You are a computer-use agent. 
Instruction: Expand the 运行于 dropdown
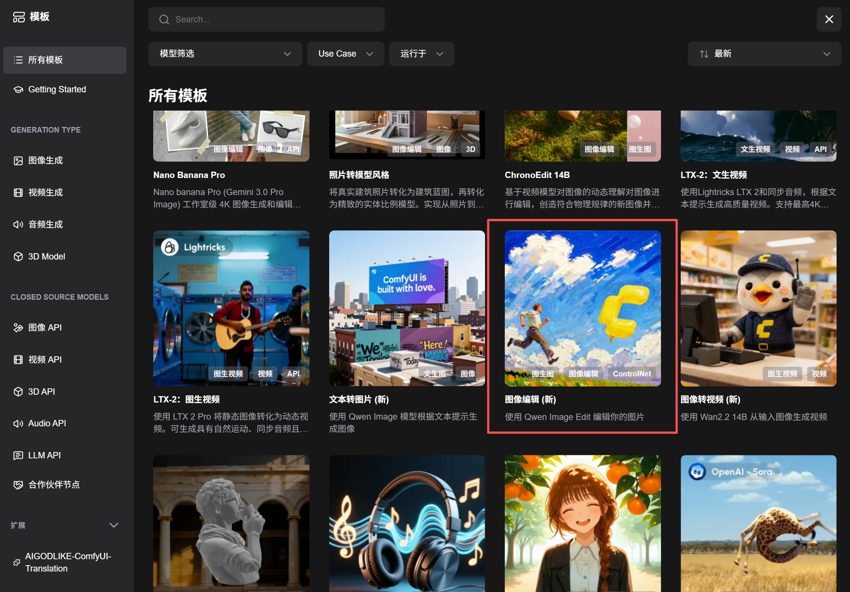point(421,54)
